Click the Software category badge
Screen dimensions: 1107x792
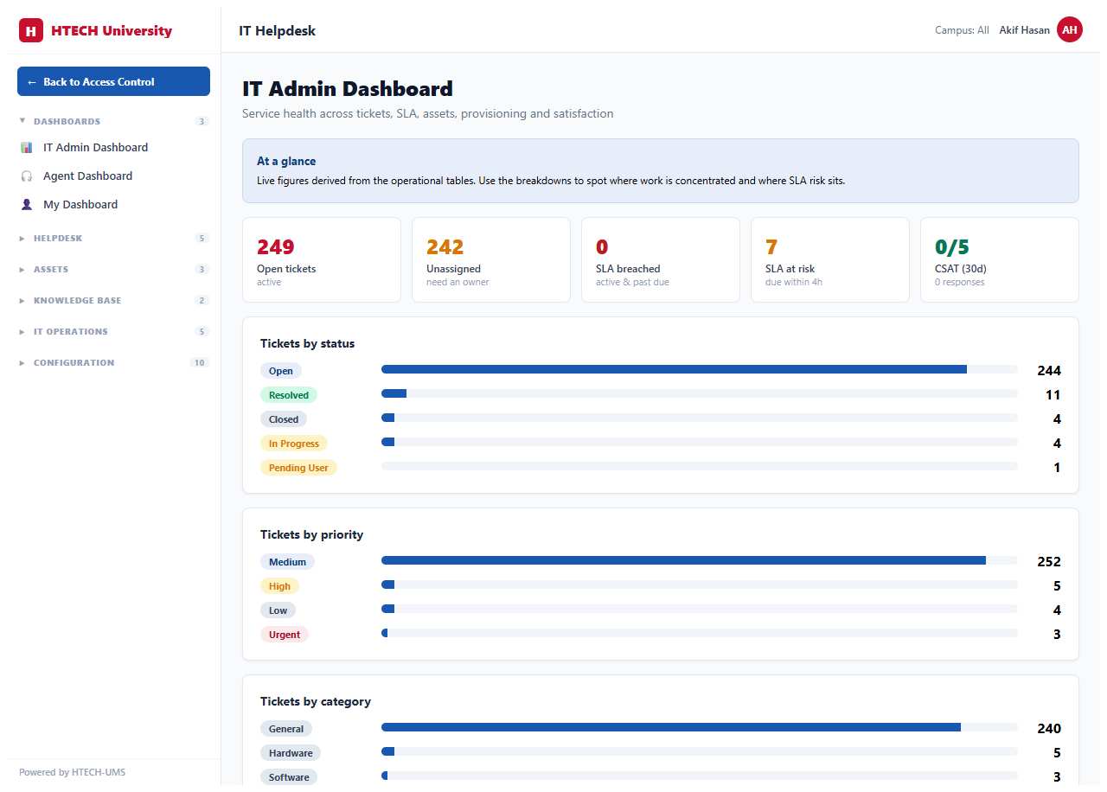point(289,777)
